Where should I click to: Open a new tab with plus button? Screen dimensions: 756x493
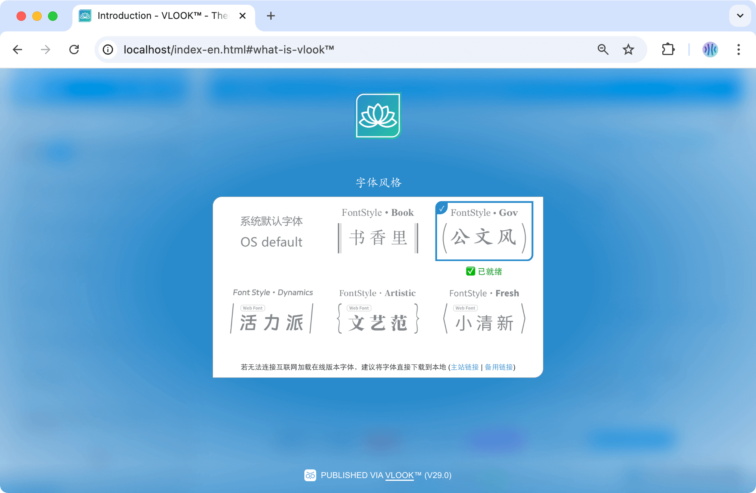pyautogui.click(x=271, y=16)
